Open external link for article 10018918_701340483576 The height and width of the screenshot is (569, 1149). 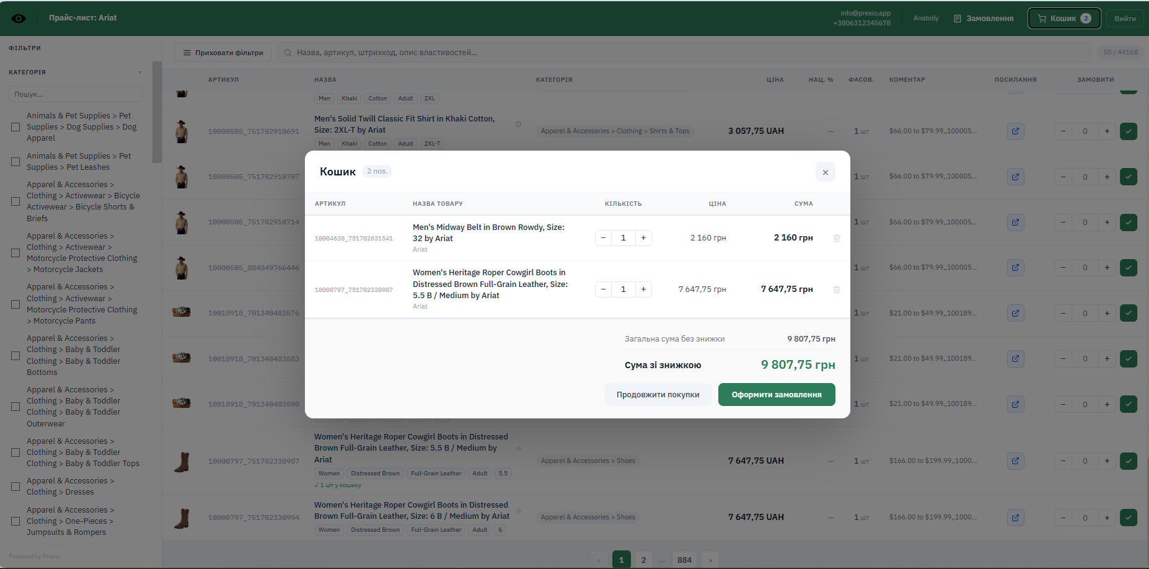(1016, 313)
